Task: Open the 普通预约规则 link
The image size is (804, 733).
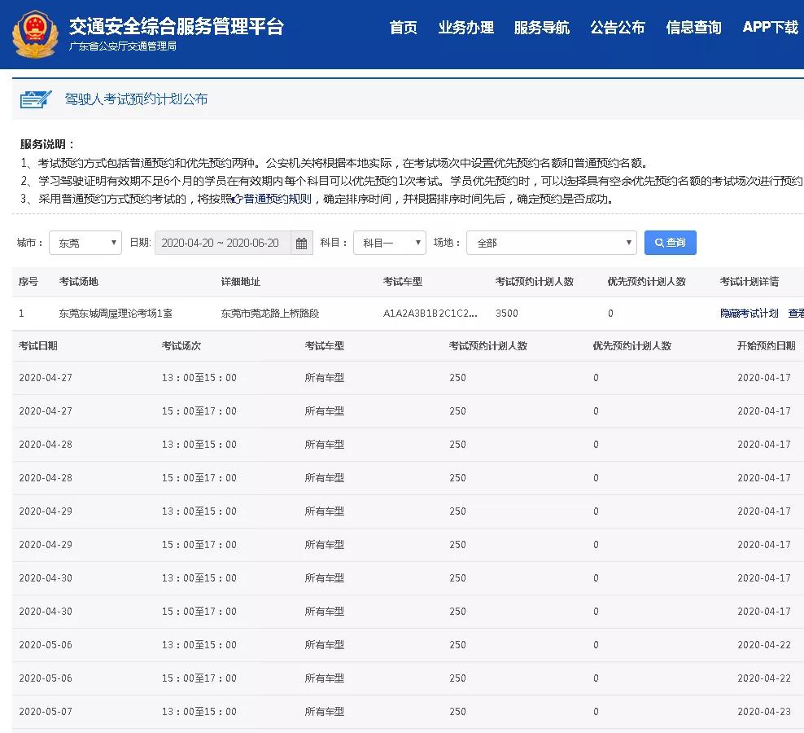Action: click(x=277, y=199)
